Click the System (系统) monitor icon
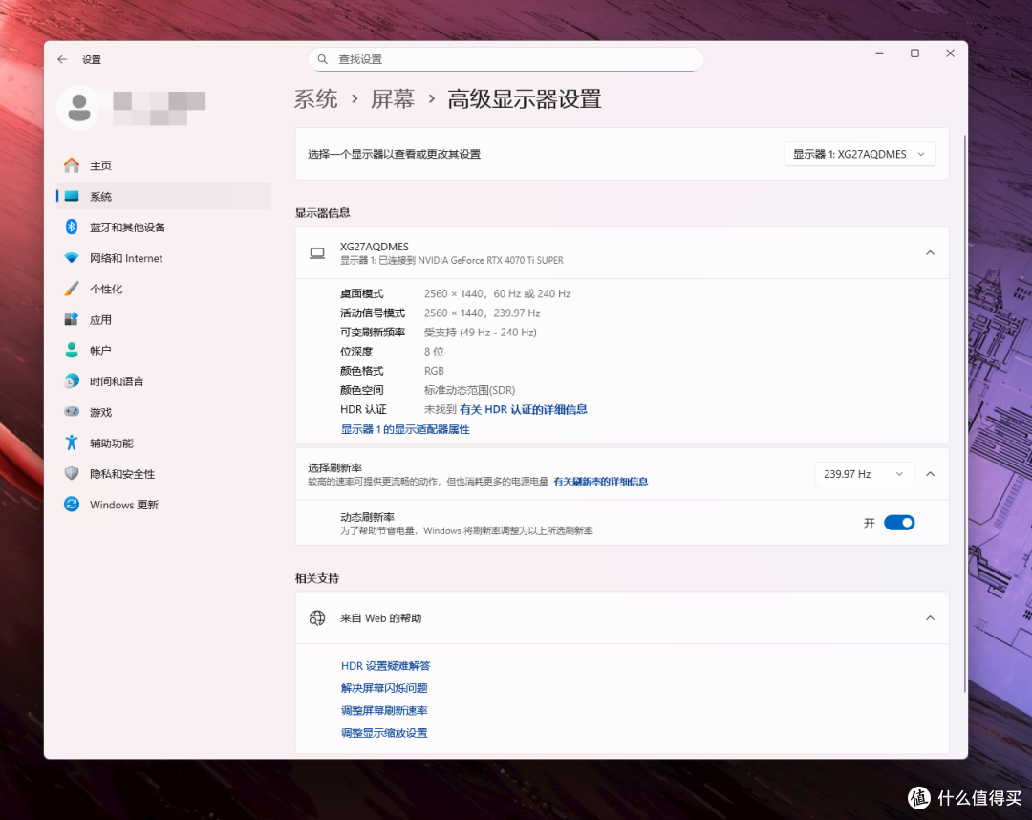This screenshot has width=1032, height=820. click(72, 196)
